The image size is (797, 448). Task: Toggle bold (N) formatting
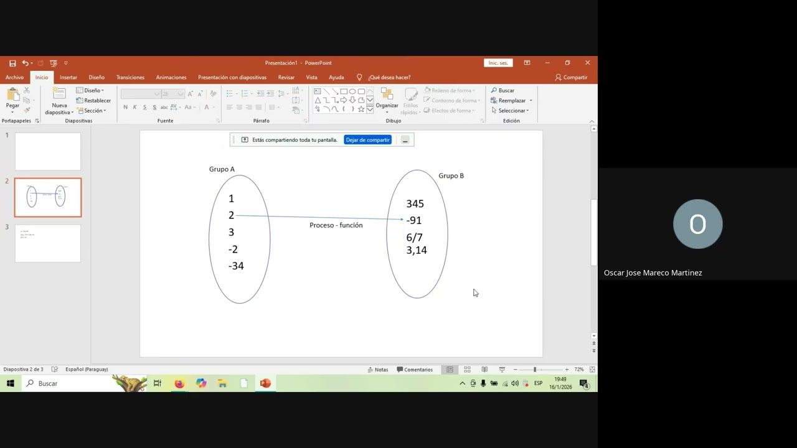point(126,107)
